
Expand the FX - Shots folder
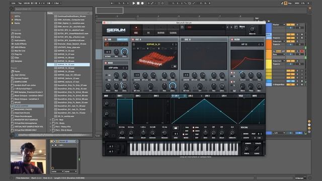[x=51, y=123]
